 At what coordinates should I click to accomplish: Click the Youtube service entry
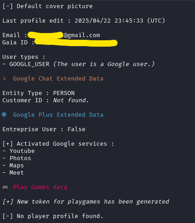point(22,151)
